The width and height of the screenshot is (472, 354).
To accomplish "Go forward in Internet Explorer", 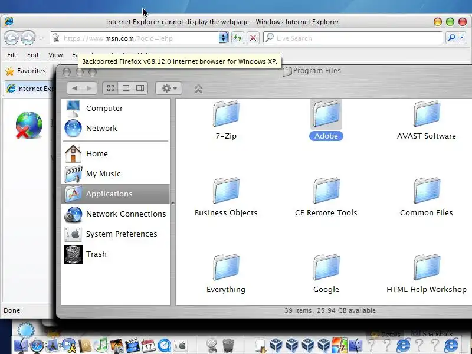I will coord(28,38).
